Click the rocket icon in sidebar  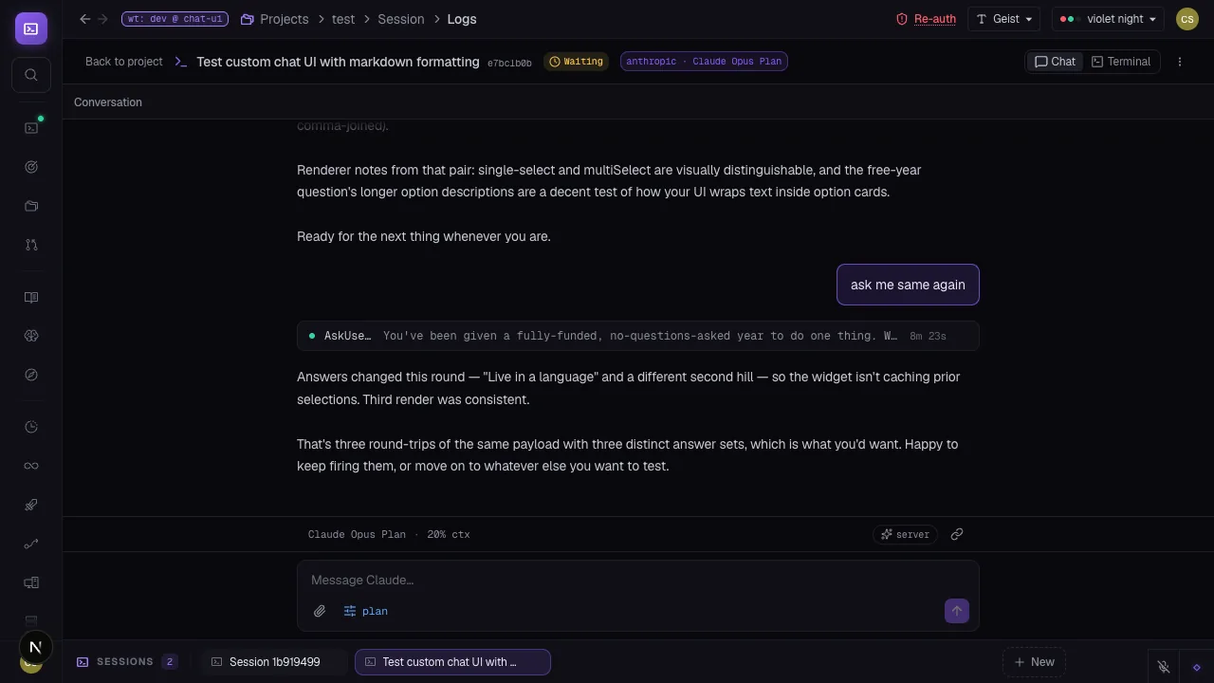point(31,505)
